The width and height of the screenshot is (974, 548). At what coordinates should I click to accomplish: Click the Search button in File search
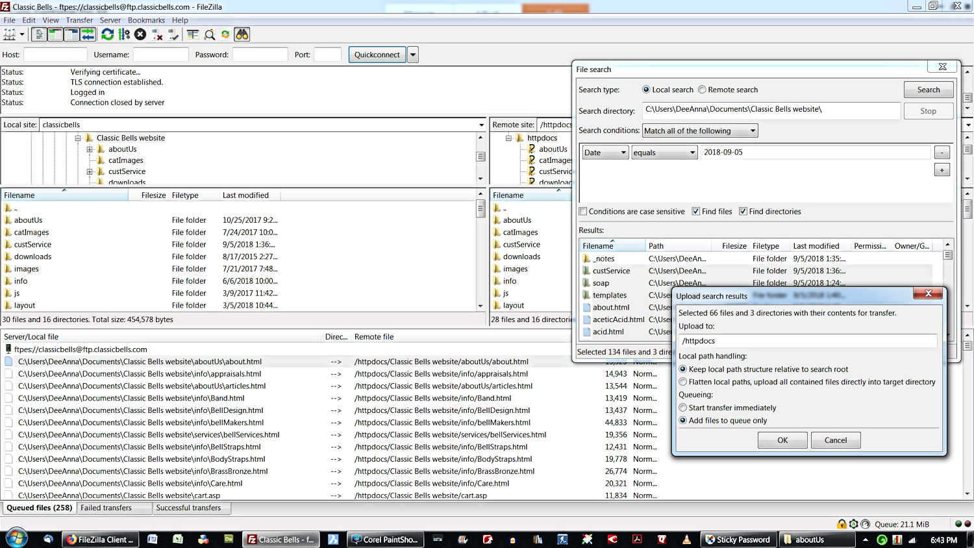tap(929, 90)
